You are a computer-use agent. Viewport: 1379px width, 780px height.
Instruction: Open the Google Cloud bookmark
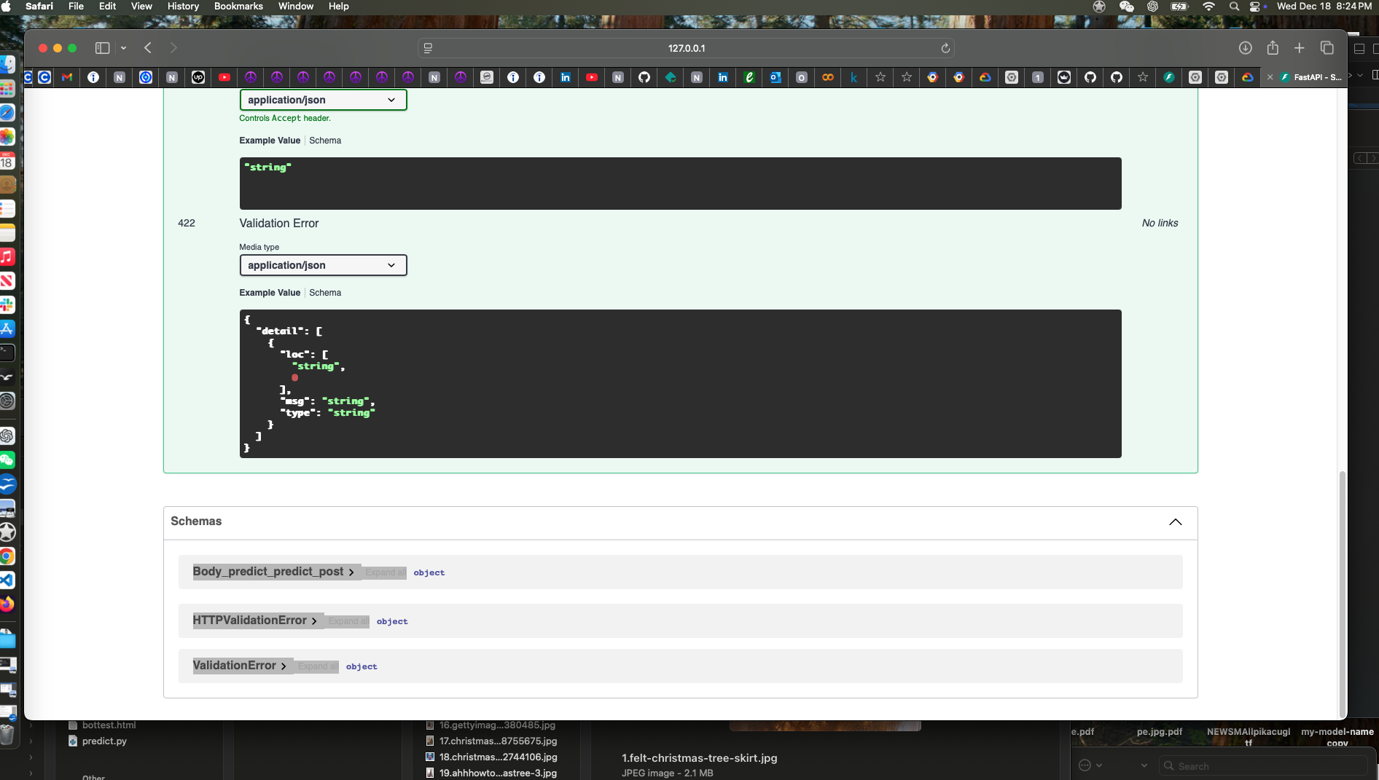coord(986,77)
